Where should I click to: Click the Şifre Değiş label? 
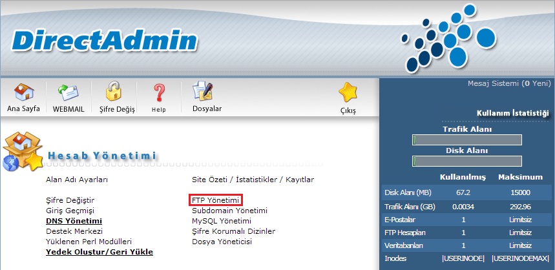tap(117, 110)
